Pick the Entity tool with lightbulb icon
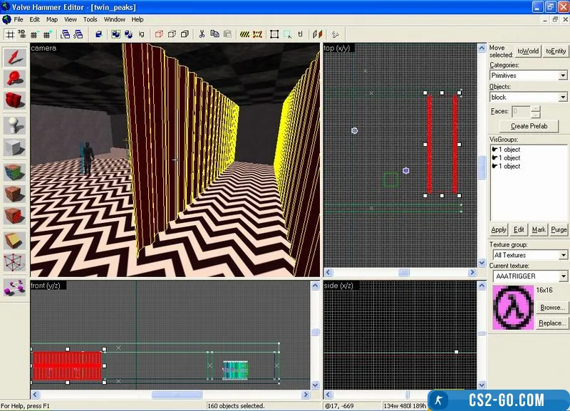This screenshot has height=411, width=570. click(x=15, y=125)
